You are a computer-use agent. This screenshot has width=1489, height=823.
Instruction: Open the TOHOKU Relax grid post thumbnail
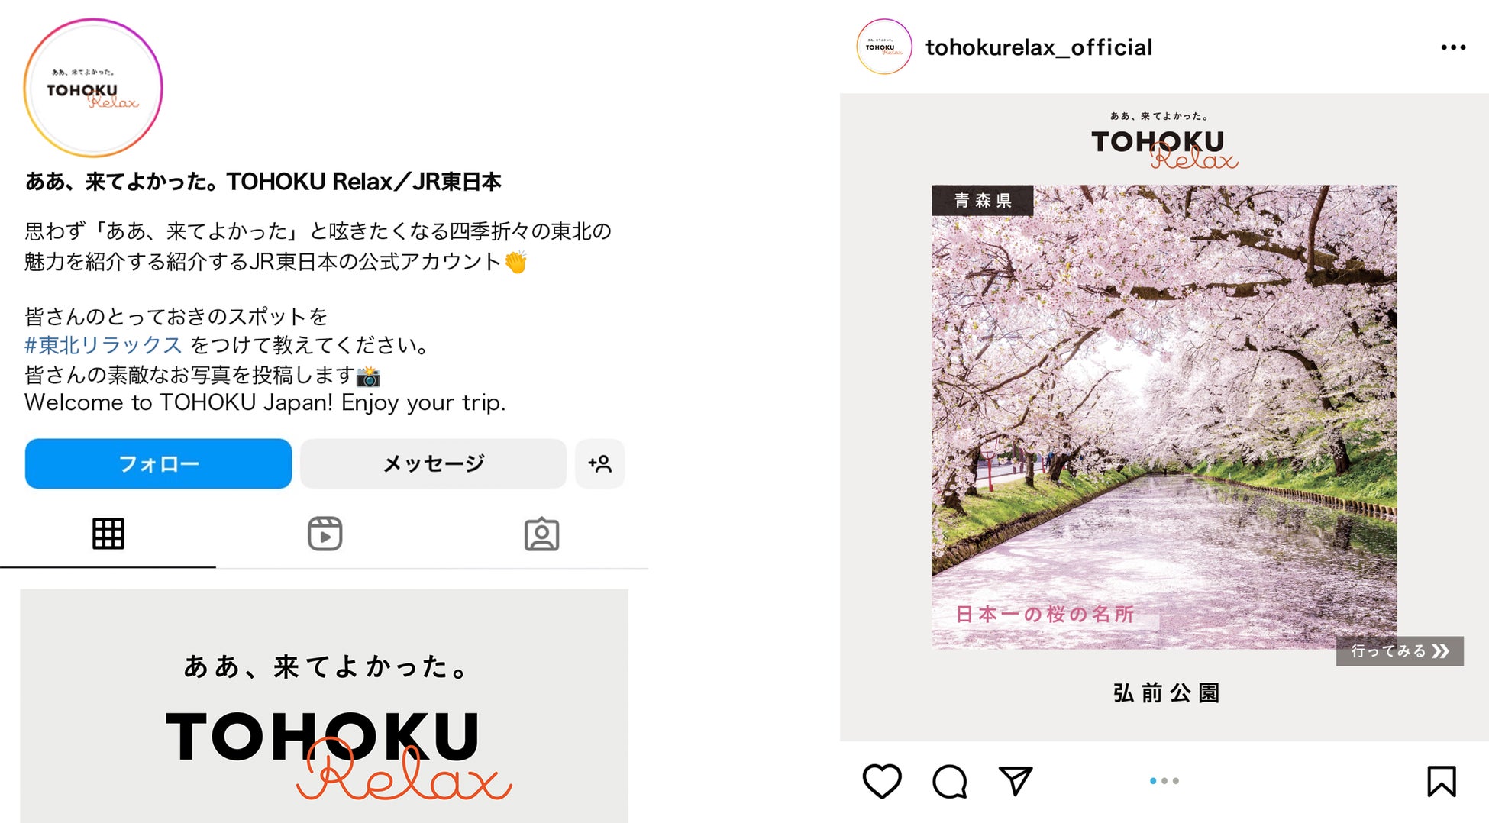click(x=324, y=705)
